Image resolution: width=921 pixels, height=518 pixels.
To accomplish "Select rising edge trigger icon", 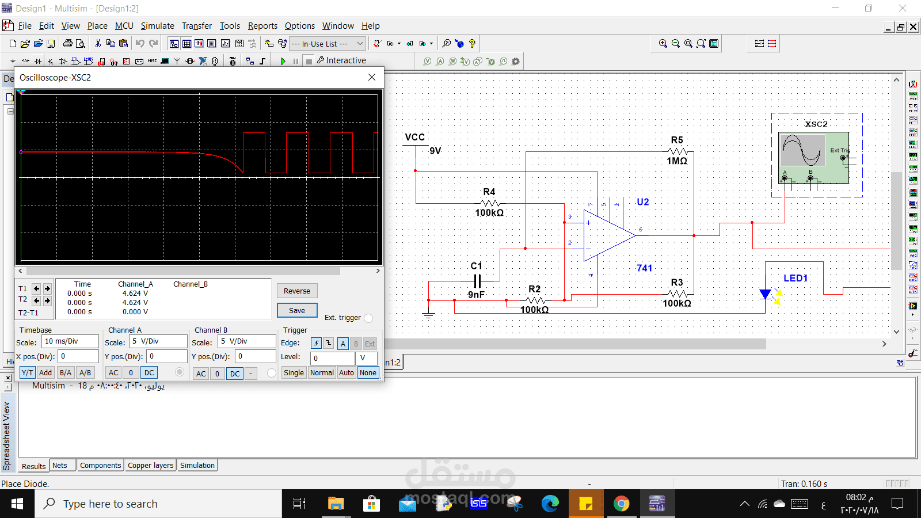I will 316,343.
